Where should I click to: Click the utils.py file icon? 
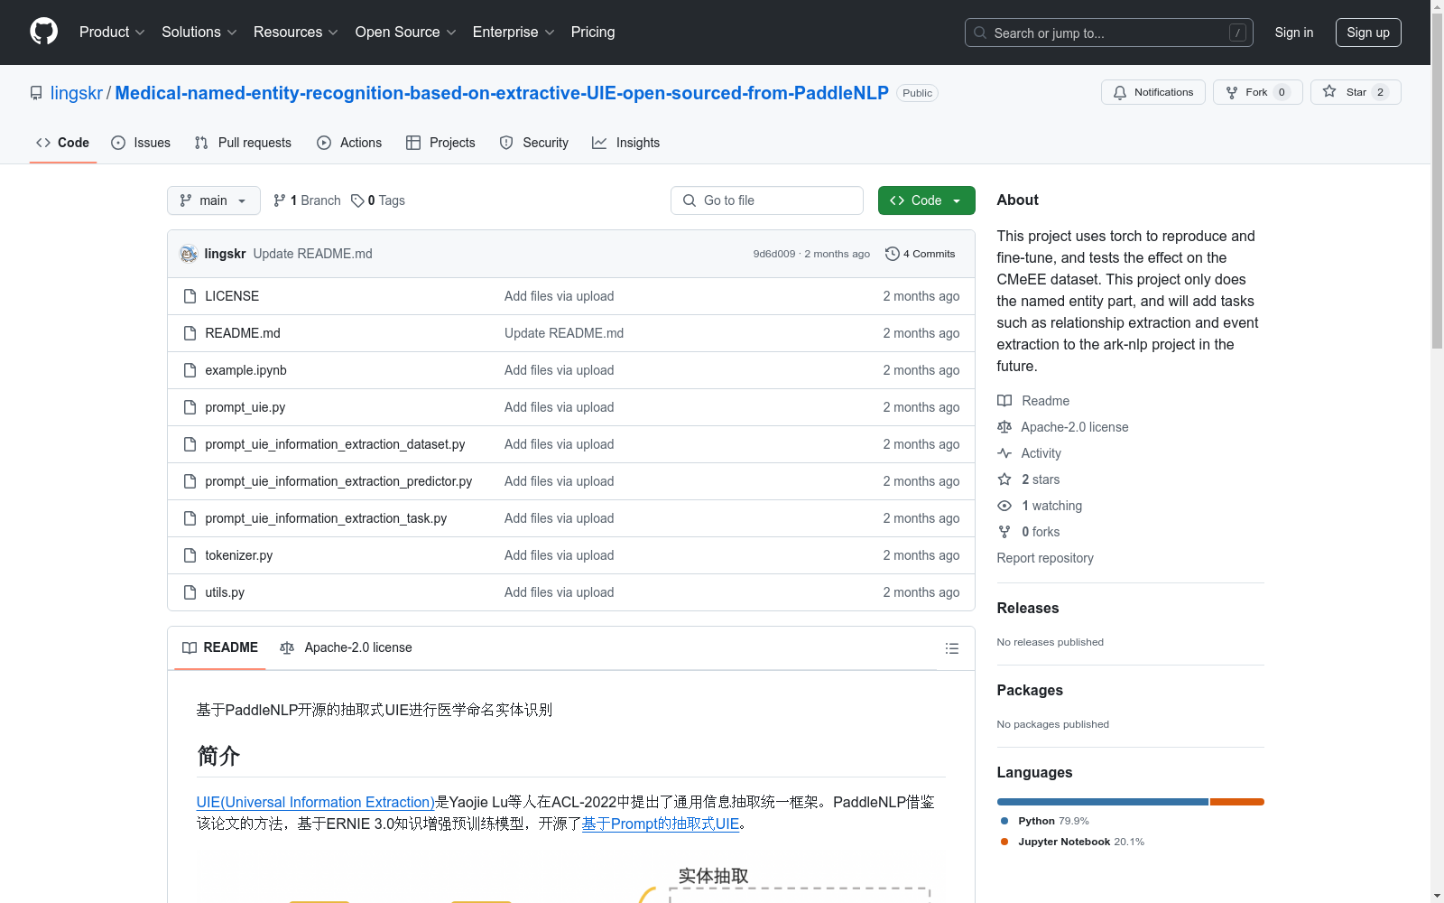coord(190,592)
